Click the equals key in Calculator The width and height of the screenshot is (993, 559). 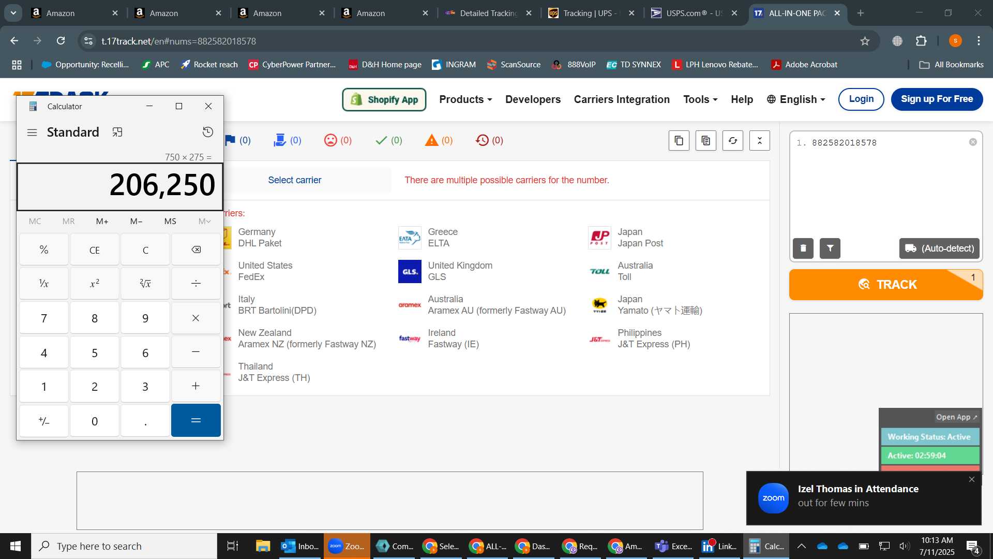point(196,420)
